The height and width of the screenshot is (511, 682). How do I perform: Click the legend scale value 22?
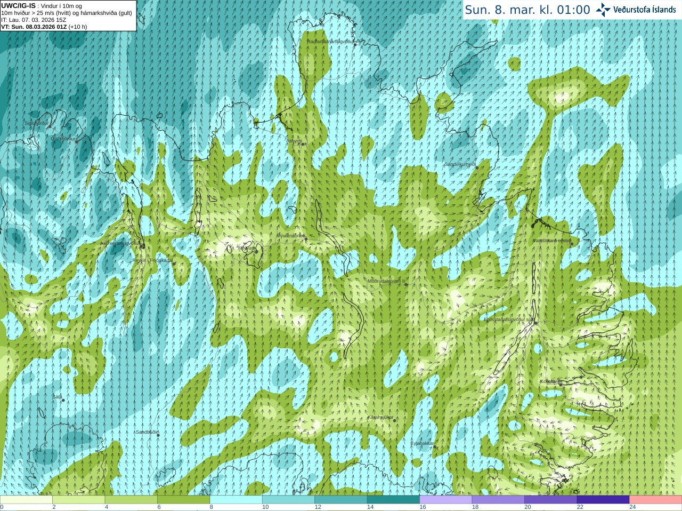click(580, 507)
